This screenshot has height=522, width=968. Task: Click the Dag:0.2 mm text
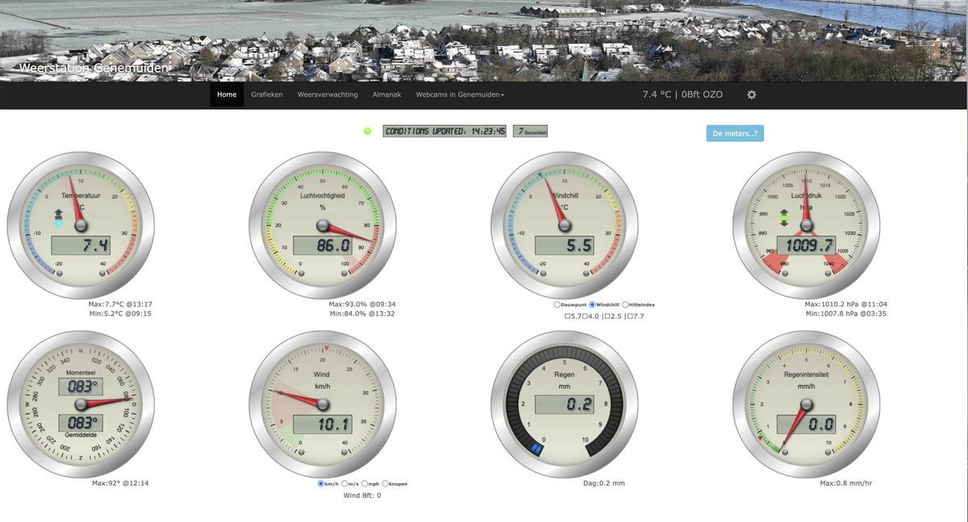coord(603,483)
